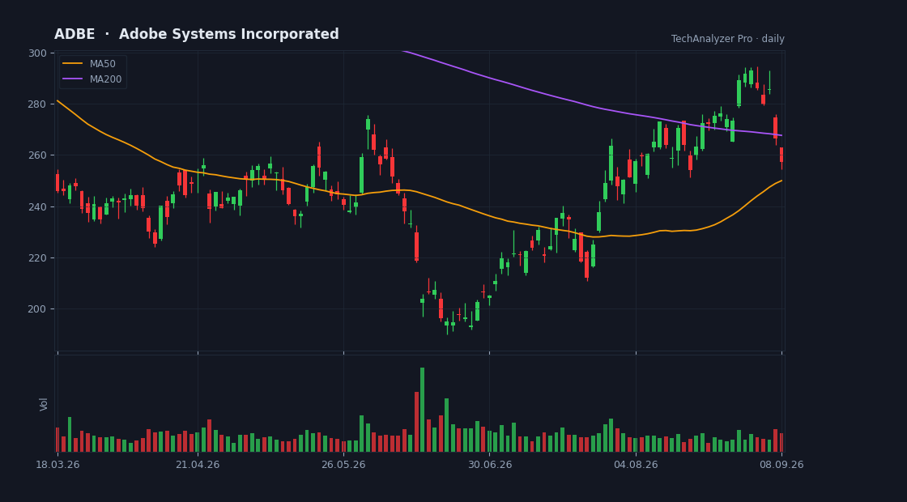Image resolution: width=907 pixels, height=502 pixels.
Task: Click the 280 price axis label
Action: pyautogui.click(x=37, y=104)
